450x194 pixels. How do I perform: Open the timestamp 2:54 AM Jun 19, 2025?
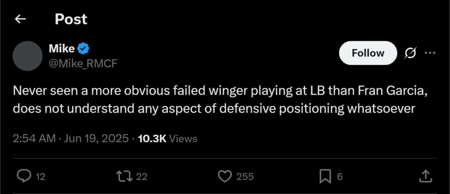[71, 138]
